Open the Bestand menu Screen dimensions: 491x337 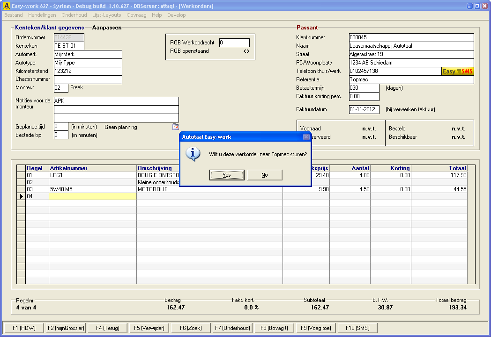[14, 15]
